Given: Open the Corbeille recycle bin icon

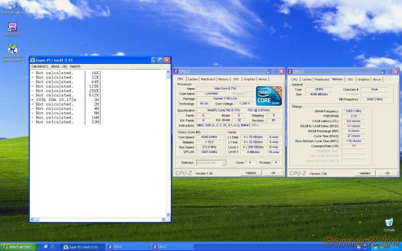Looking at the screenshot, I should [x=389, y=225].
